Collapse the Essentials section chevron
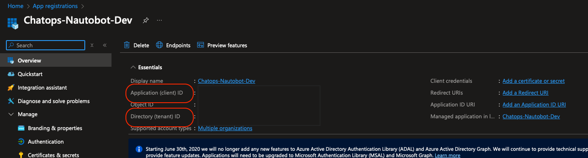Viewport: 588px width, 158px height. click(133, 67)
